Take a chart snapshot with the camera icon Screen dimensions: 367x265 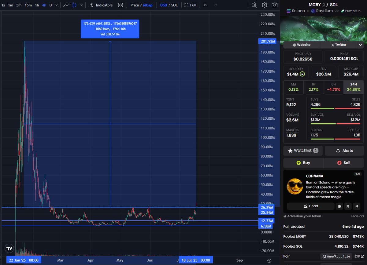click(275, 5)
